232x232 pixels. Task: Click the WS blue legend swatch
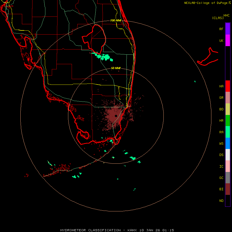[228, 143]
